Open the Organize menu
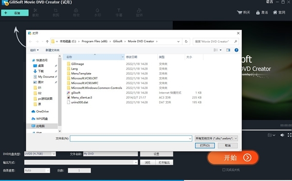 point(34,50)
